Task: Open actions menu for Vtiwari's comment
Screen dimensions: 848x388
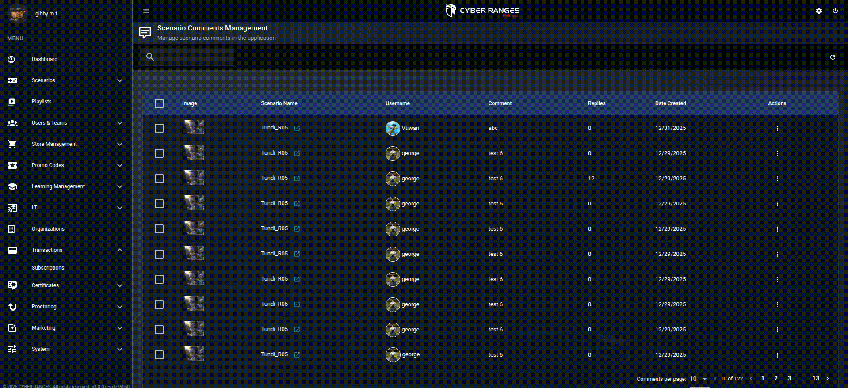Action: point(777,128)
